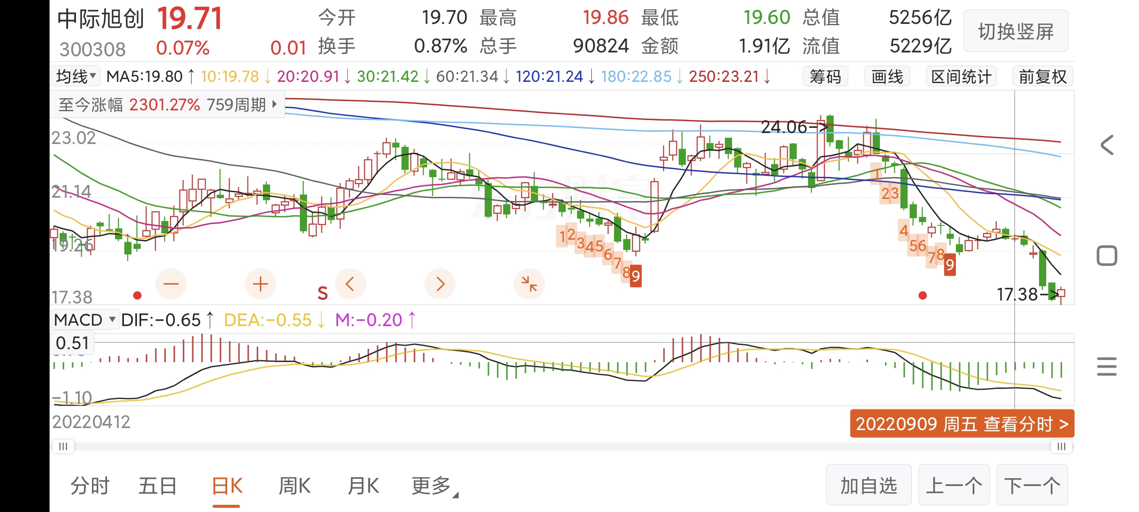Open 20220909 查看分时 banner

(x=962, y=423)
